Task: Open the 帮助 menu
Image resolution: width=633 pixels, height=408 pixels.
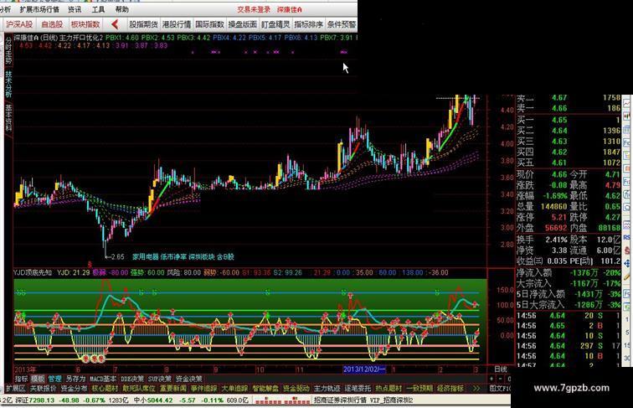Action: click(x=122, y=9)
